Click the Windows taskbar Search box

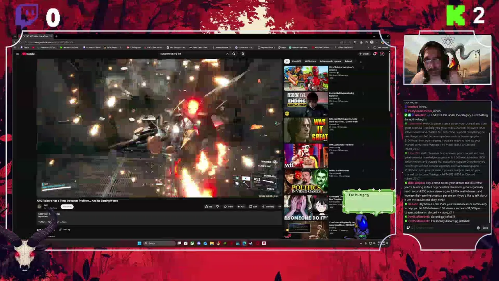coord(159,244)
